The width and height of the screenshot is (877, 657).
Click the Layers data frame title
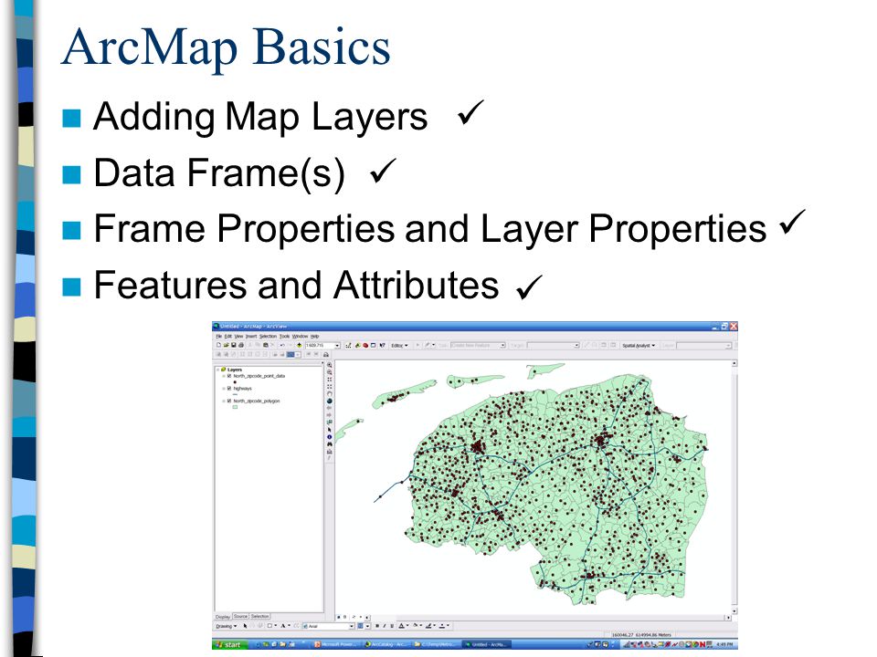(x=235, y=370)
